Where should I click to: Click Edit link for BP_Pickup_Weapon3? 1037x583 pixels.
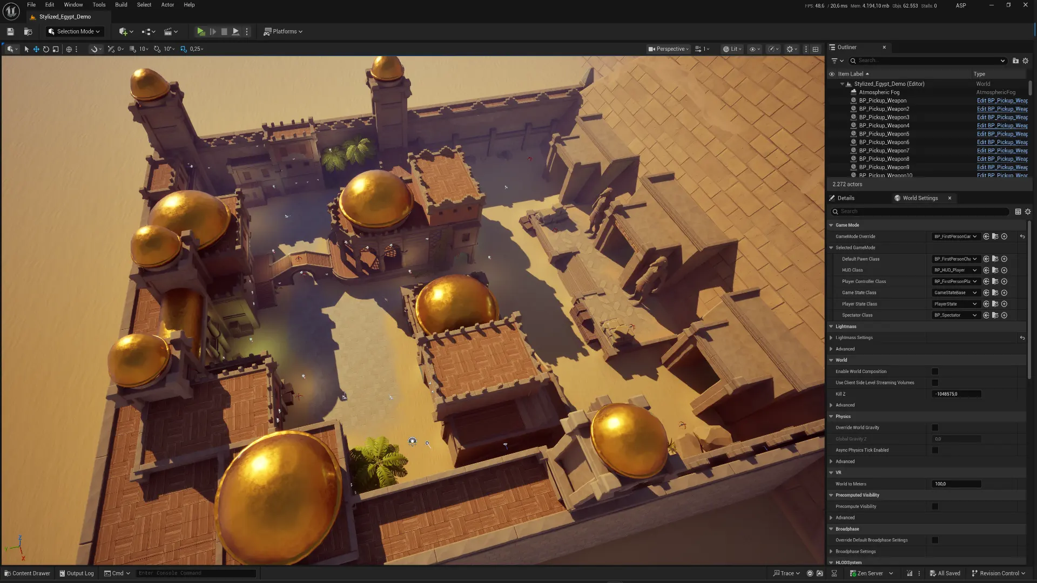coord(1002,117)
